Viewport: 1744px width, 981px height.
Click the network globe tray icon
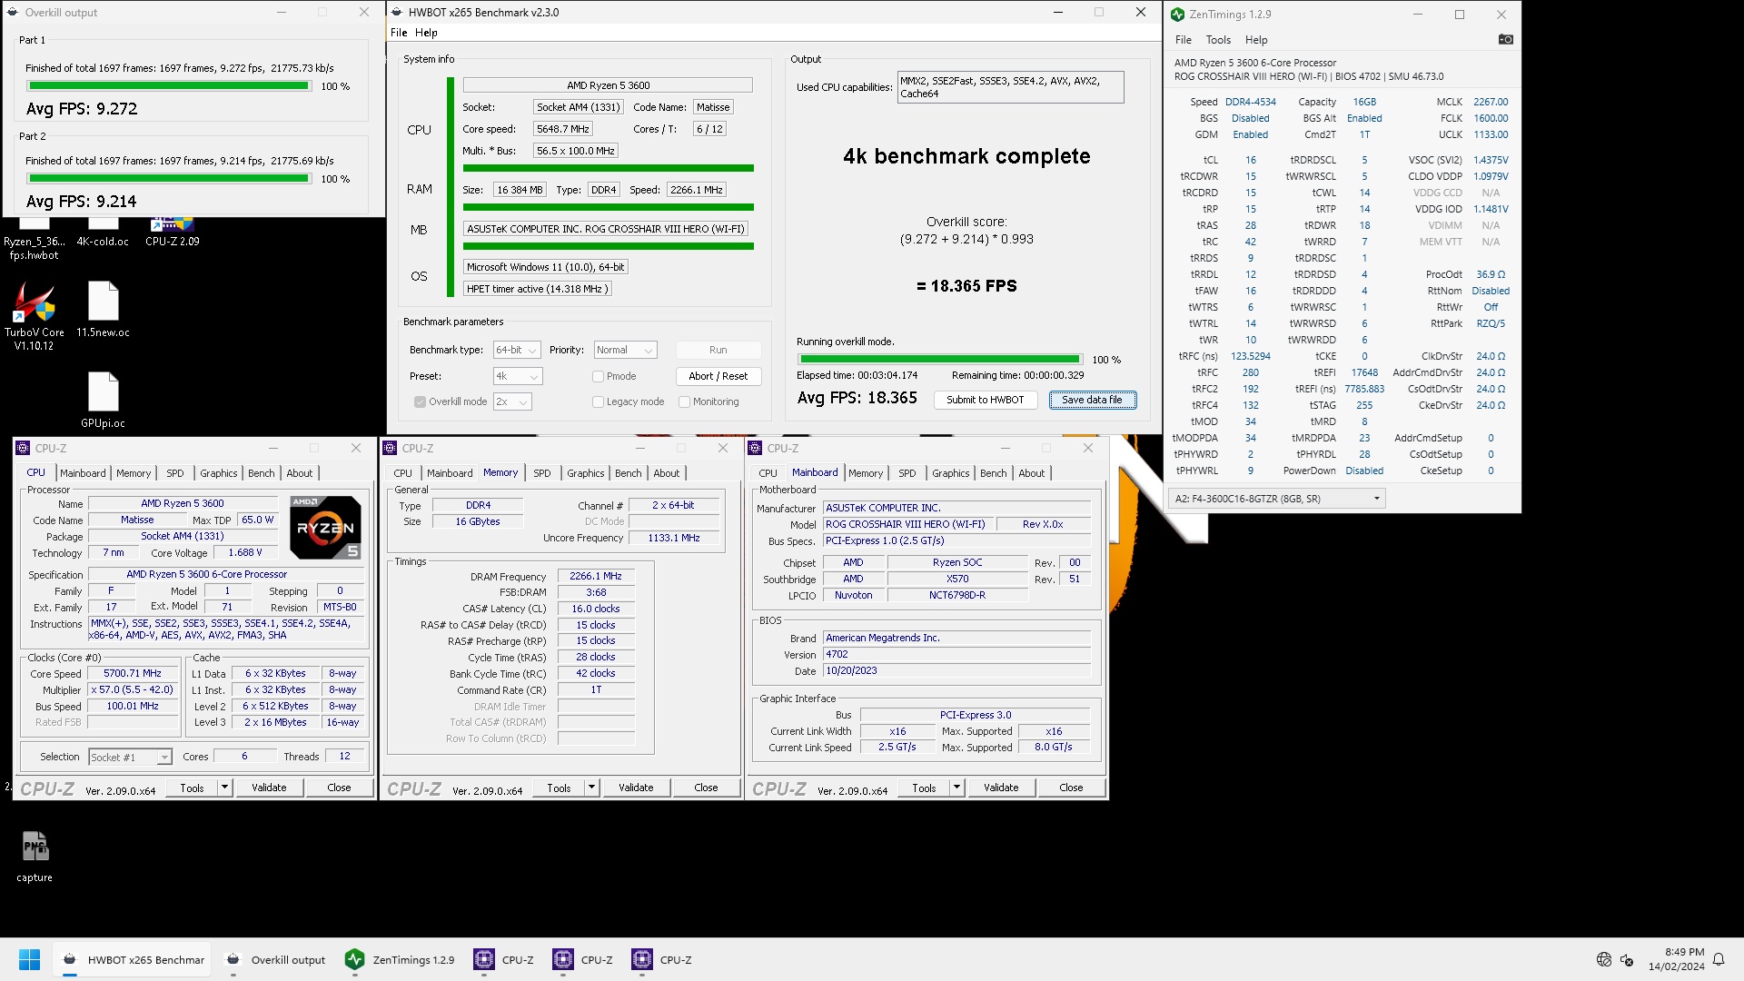(1604, 959)
